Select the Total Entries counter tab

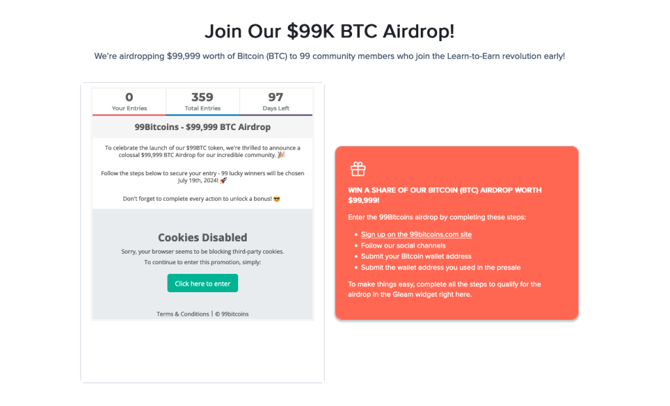(x=203, y=102)
